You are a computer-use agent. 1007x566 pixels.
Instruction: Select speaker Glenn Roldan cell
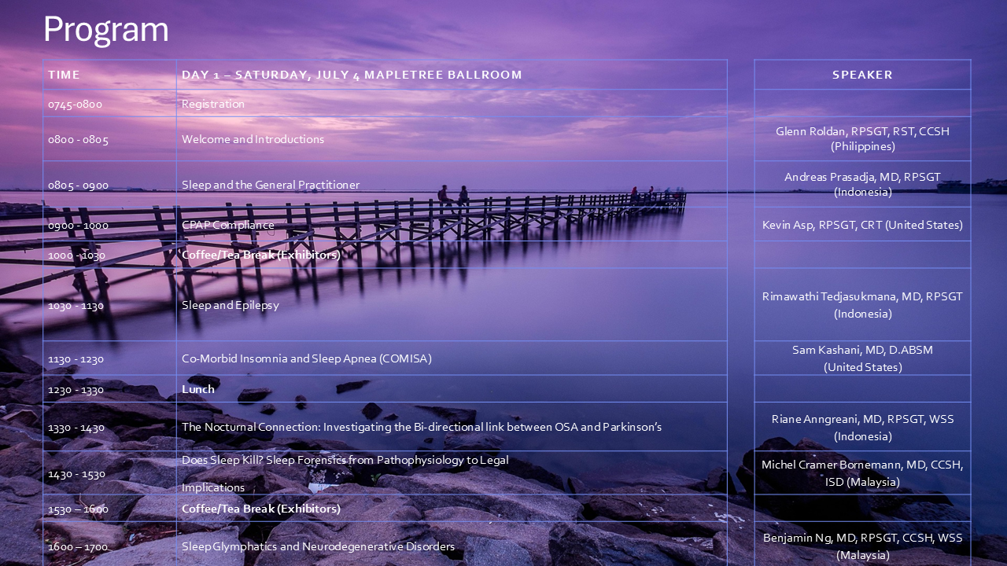pyautogui.click(x=862, y=138)
